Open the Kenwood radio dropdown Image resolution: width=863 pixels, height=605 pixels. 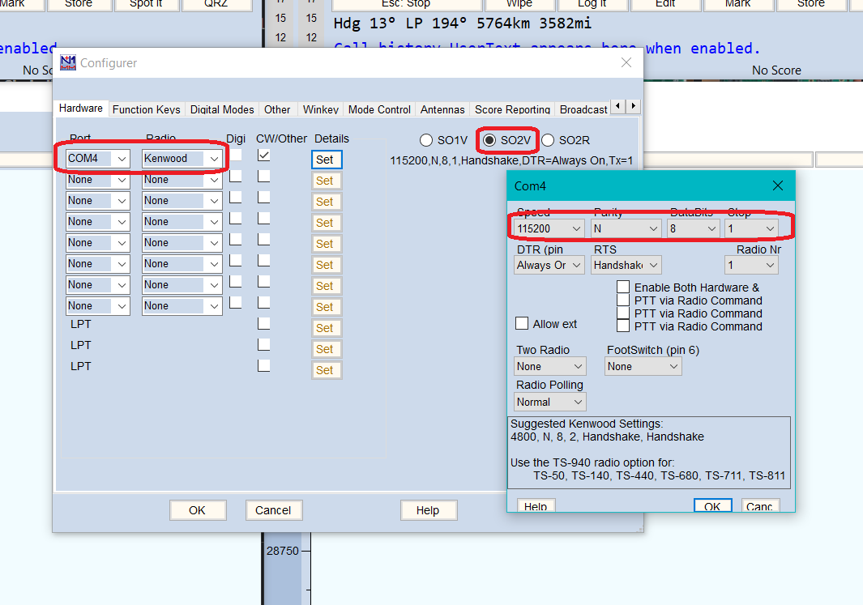182,159
